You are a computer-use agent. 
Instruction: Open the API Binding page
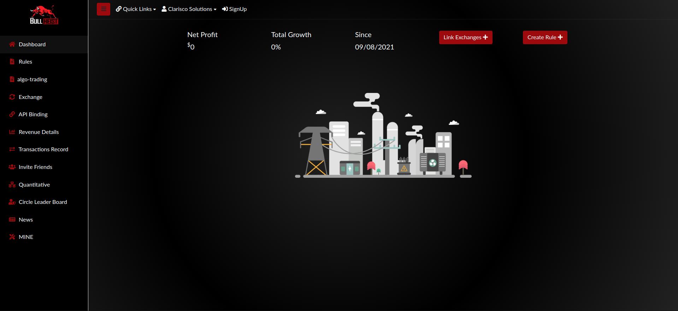click(44, 115)
